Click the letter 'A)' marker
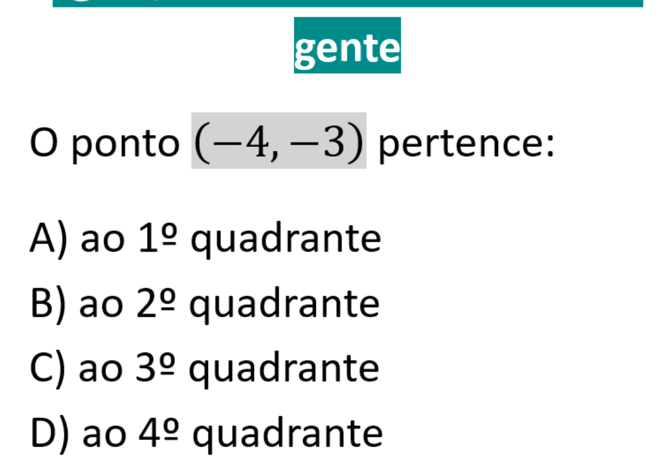 [49, 240]
